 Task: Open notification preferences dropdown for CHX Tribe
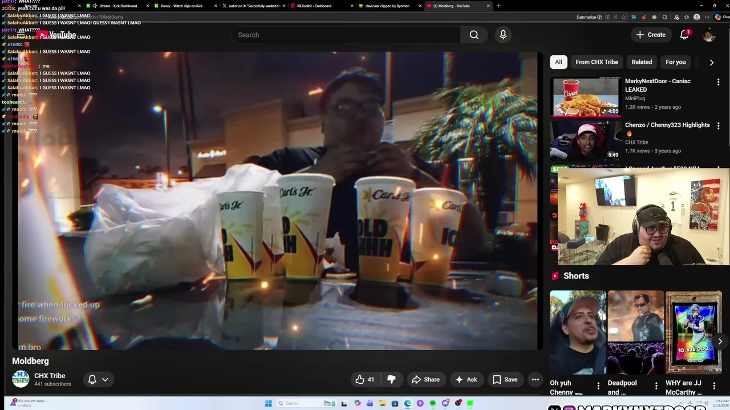[98, 379]
